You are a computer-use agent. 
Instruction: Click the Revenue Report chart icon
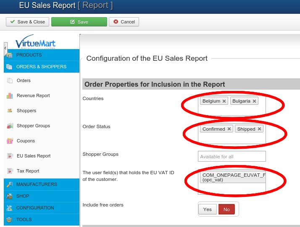(x=10, y=96)
